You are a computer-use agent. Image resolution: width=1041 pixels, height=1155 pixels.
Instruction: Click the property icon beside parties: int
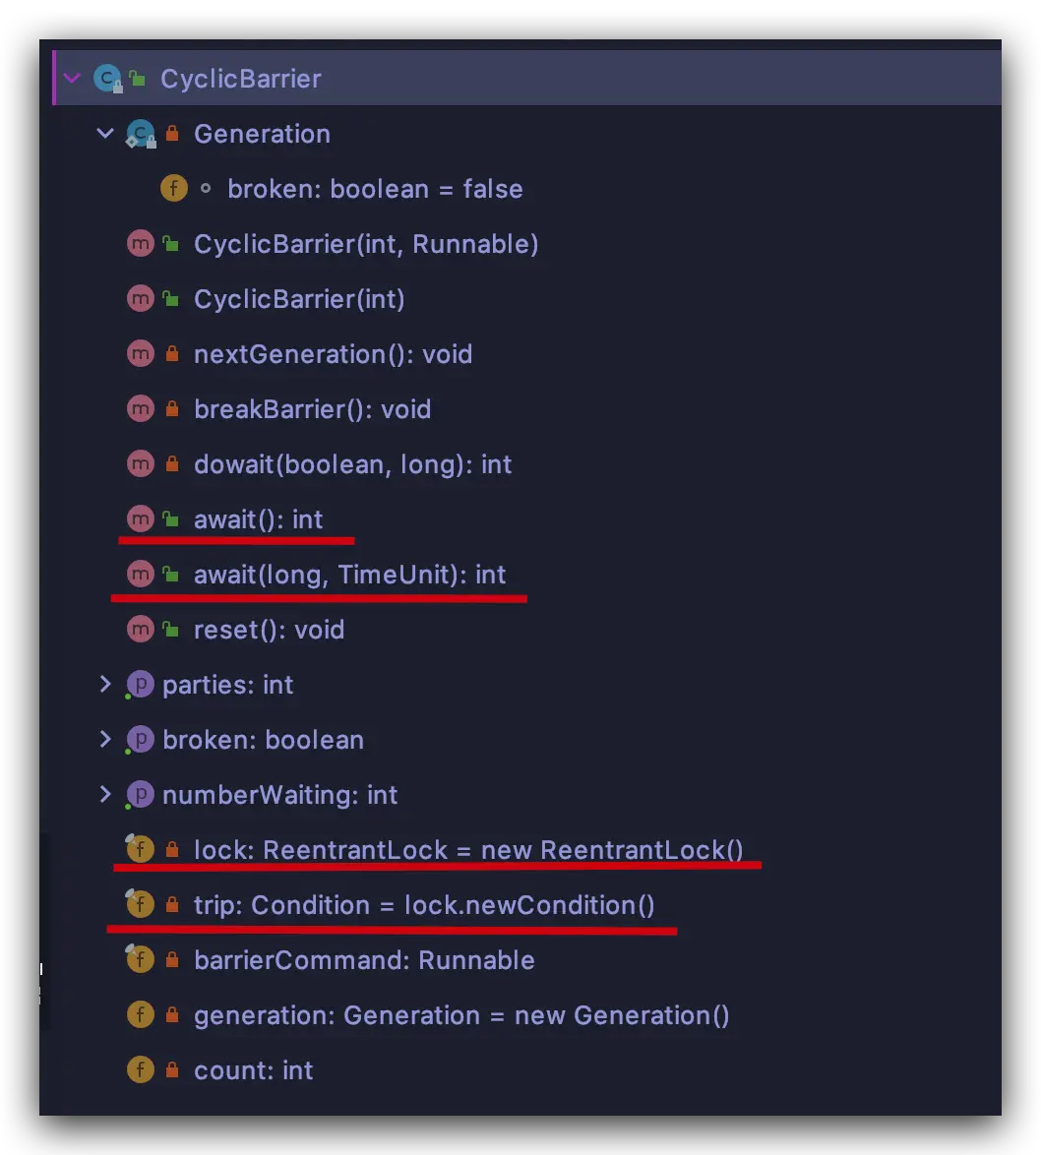pos(141,685)
